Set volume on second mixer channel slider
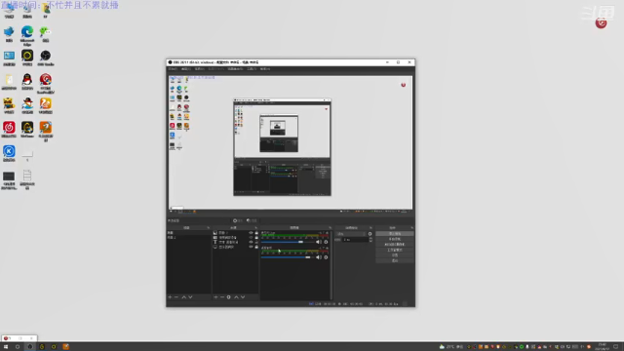This screenshot has height=351, width=624. (288, 257)
